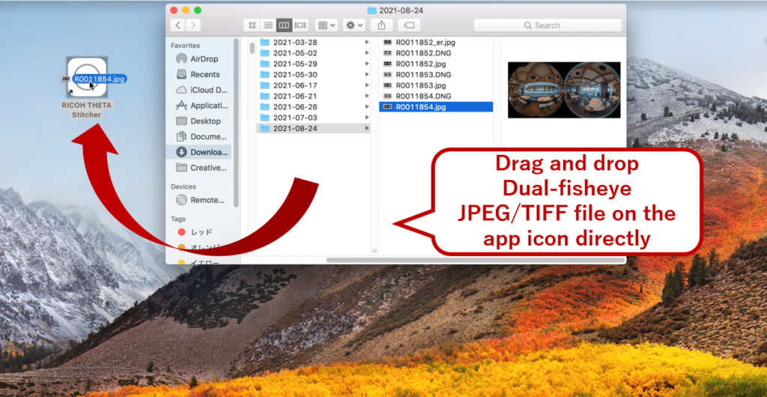Select the 2021-03-28 folder
Viewport: 767px width, 397px height.
pyautogui.click(x=314, y=43)
